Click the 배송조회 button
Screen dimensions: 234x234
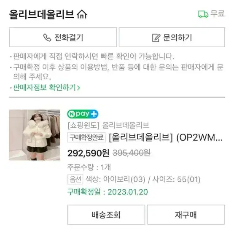click(106, 215)
